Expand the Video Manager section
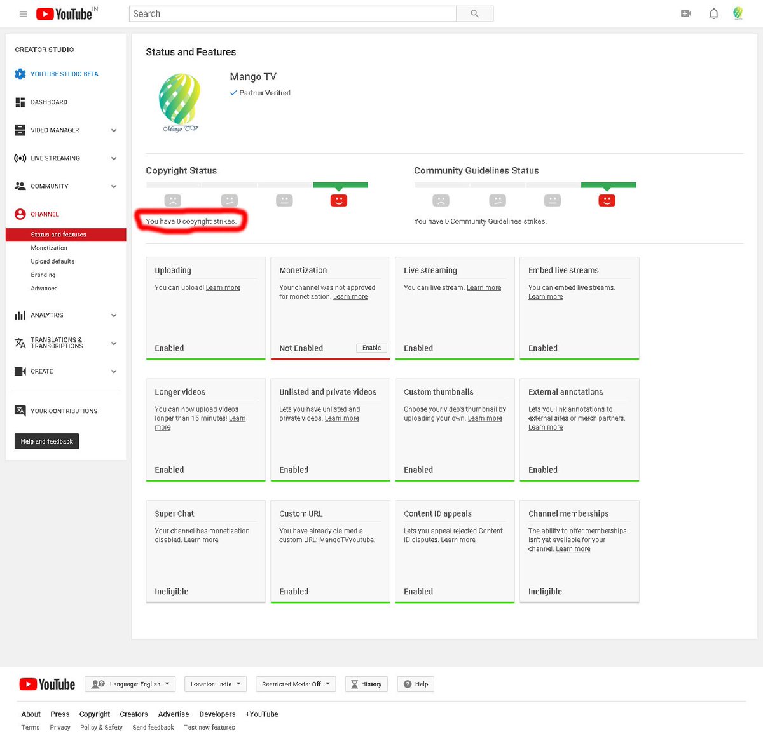 (114, 130)
